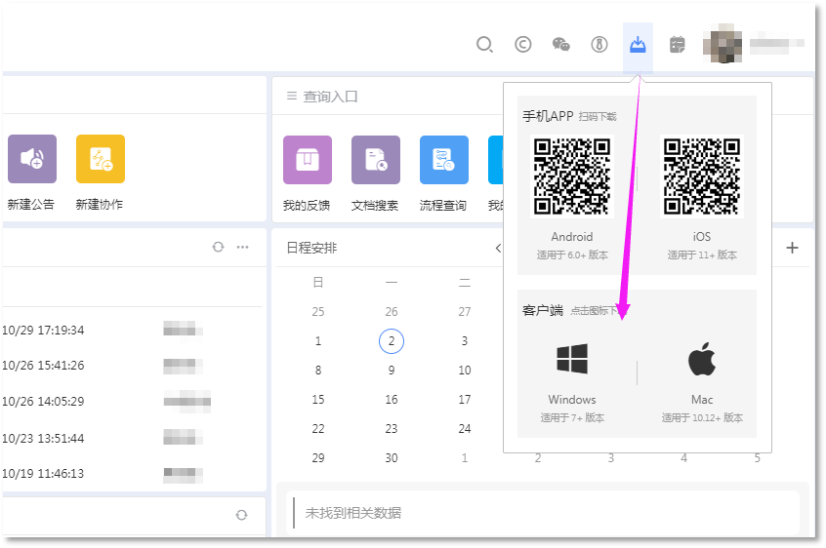This screenshot has width=826, height=548.
Task: Click the iOS QR code
Action: 702,176
